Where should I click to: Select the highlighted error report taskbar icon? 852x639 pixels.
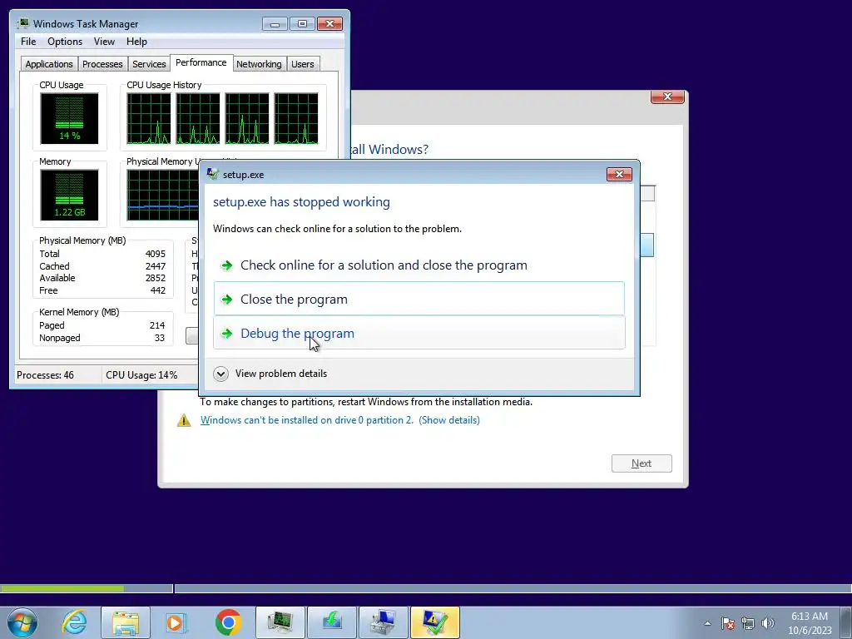435,622
